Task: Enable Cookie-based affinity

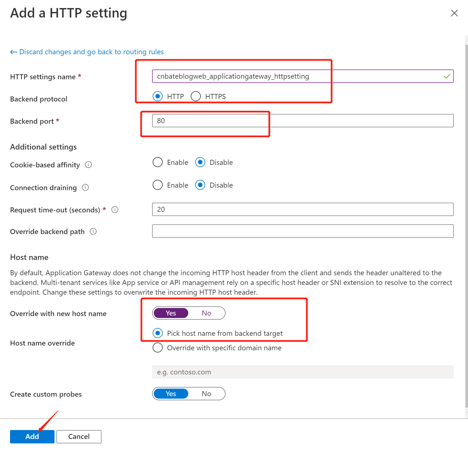Action: [158, 162]
